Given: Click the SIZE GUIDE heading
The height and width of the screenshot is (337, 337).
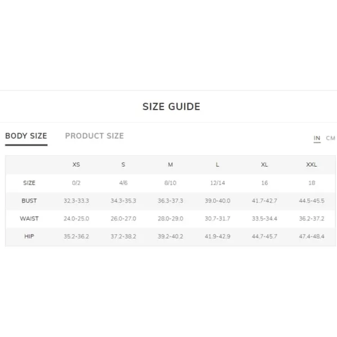Looking at the screenshot, I should tap(171, 107).
